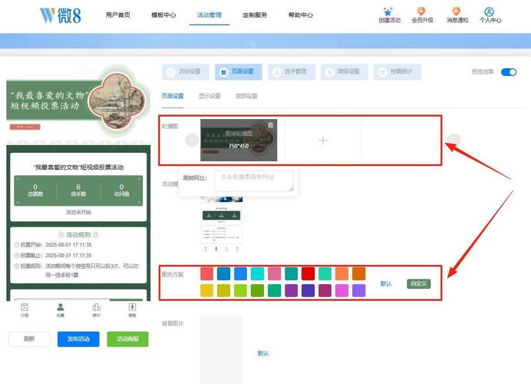Click the 刷新 button

pyautogui.click(x=29, y=339)
